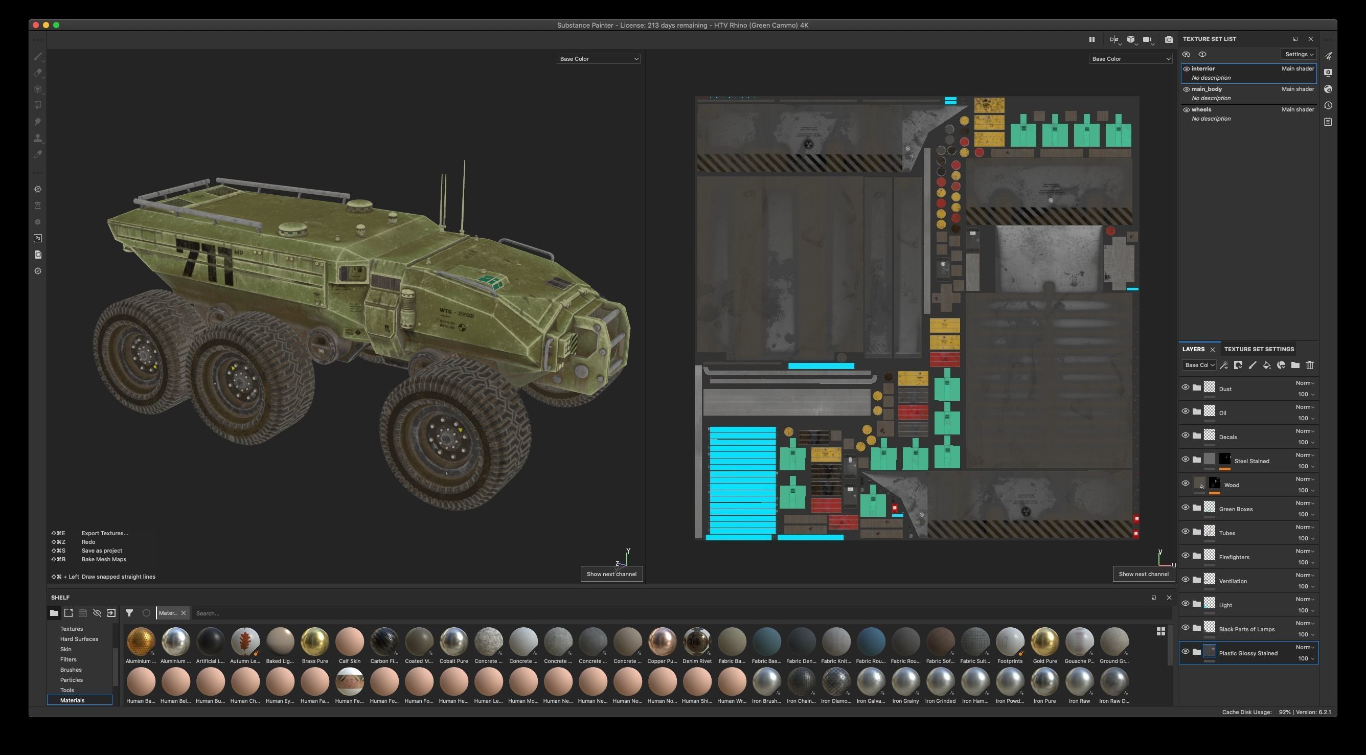Viewport: 1366px width, 755px height.
Task: Hide the Steel Stained layer
Action: pos(1185,460)
